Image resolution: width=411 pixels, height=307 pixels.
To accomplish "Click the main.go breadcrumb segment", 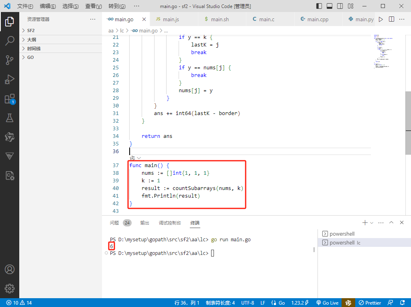I will click(144, 30).
